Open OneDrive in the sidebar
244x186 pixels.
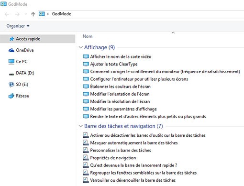(25, 50)
